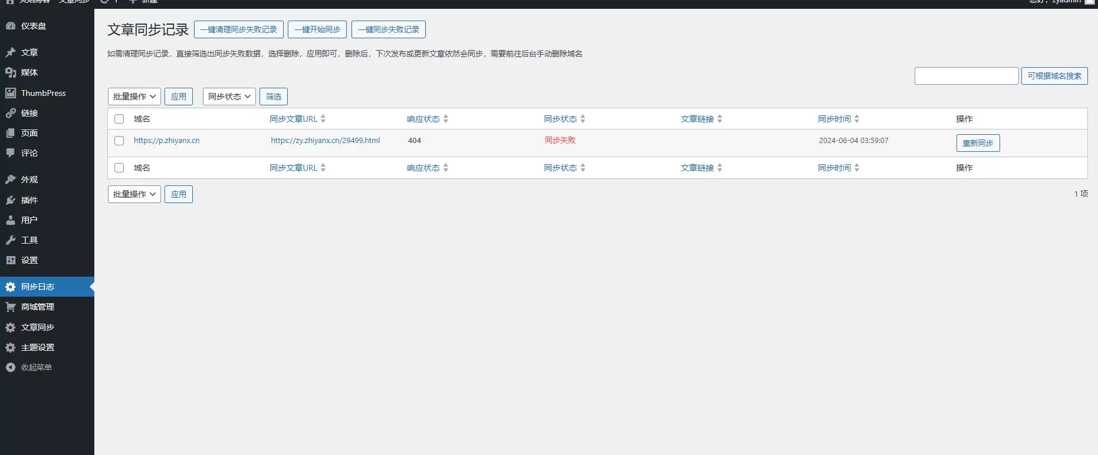Sort bottom footer row by 响应状态 arrows
Image resolution: width=1098 pixels, height=455 pixels.
tap(446, 168)
